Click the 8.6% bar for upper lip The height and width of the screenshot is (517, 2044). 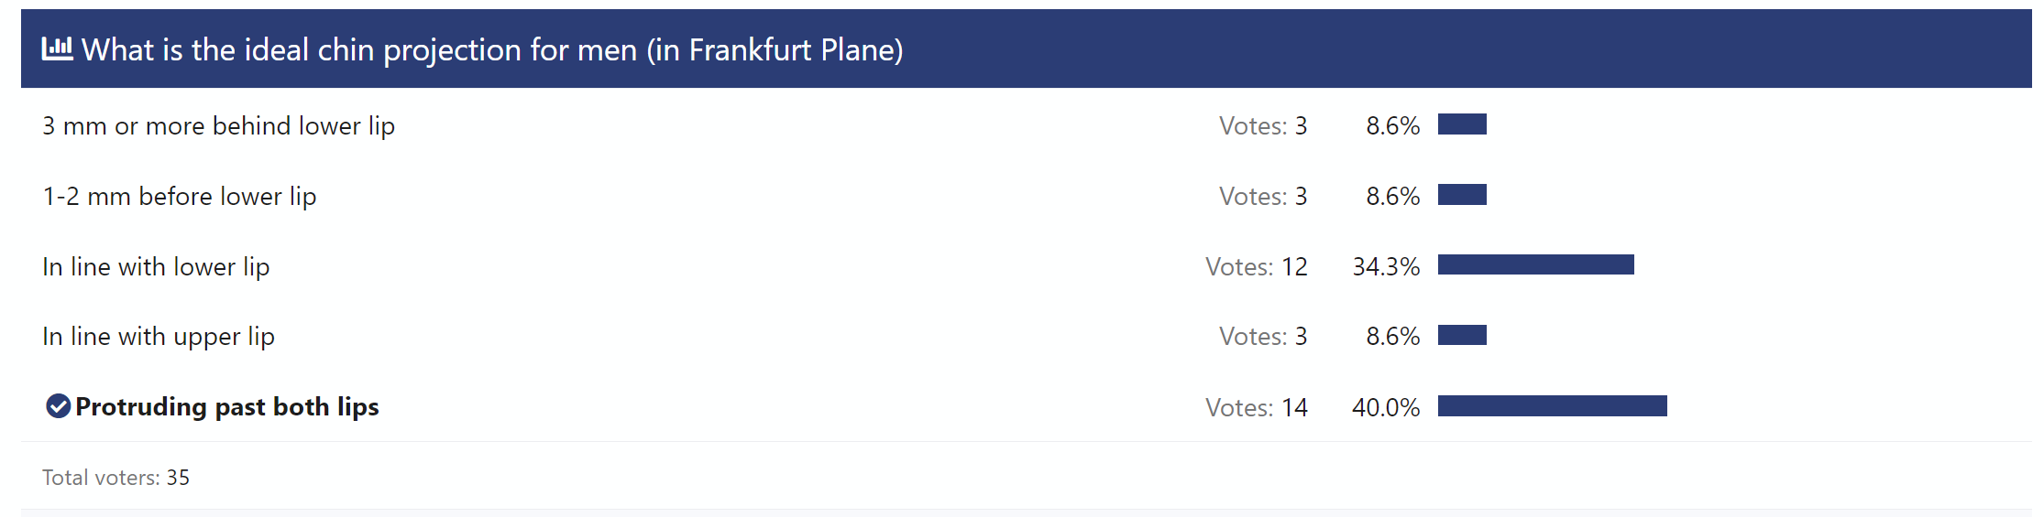coord(1462,335)
